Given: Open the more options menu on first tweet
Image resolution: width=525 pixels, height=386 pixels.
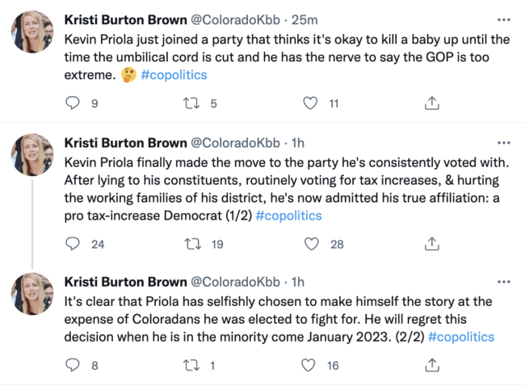Looking at the screenshot, I should tap(504, 19).
